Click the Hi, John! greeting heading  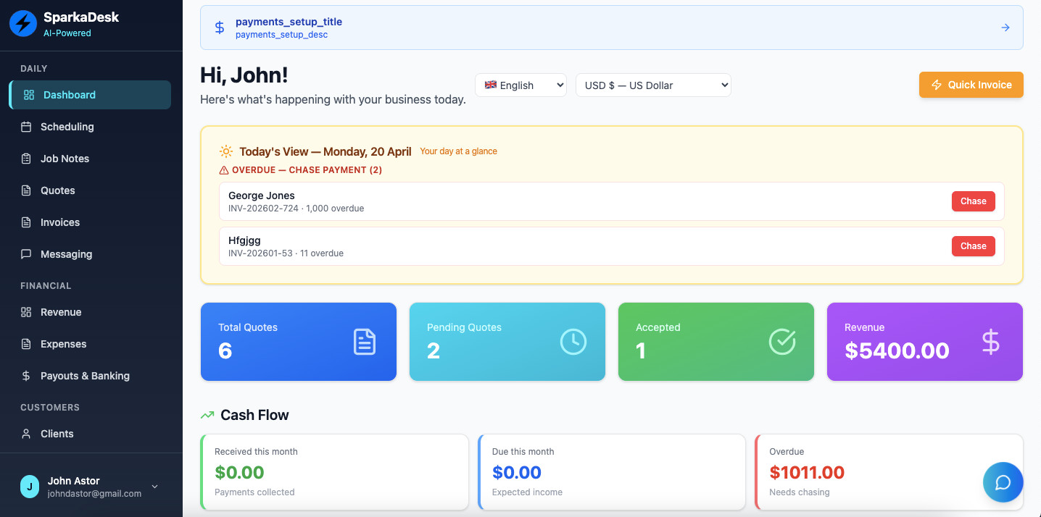[244, 75]
